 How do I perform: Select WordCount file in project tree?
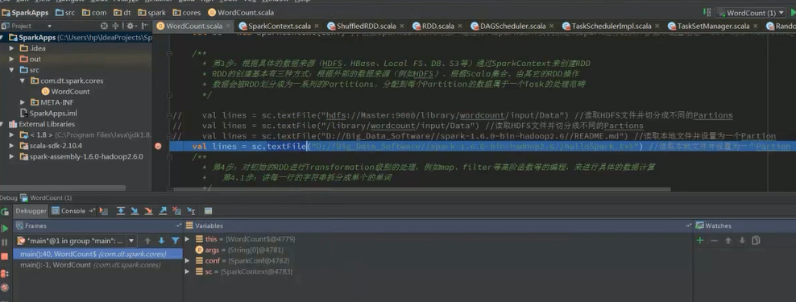coord(65,92)
